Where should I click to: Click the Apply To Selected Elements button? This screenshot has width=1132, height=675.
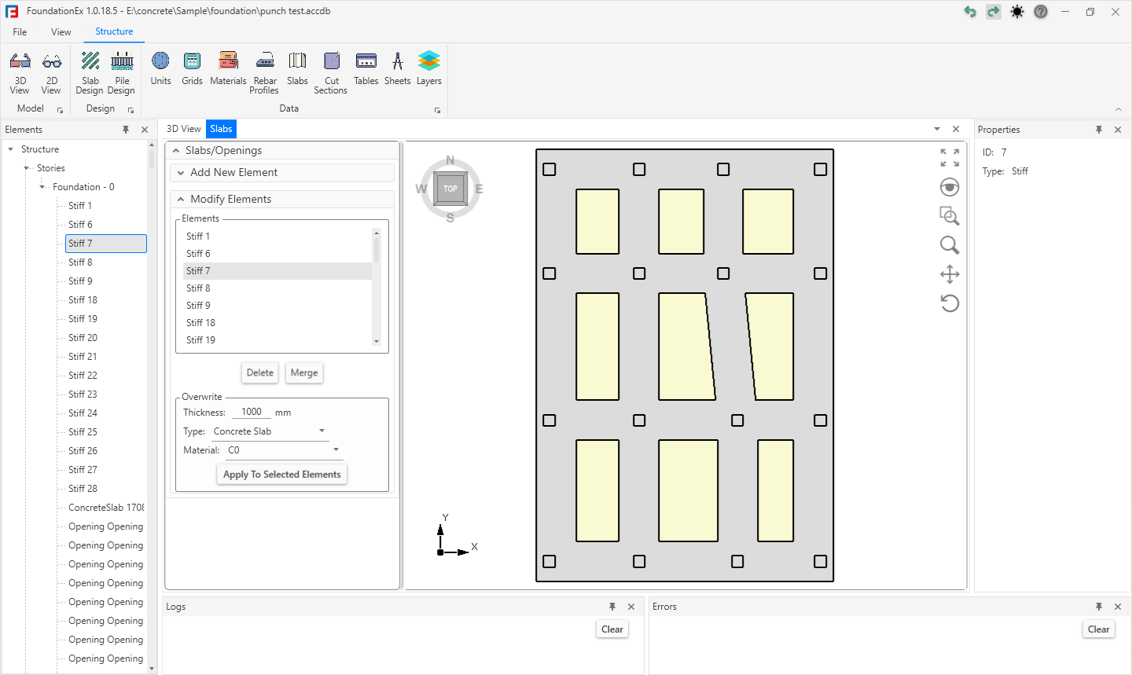pyautogui.click(x=281, y=475)
